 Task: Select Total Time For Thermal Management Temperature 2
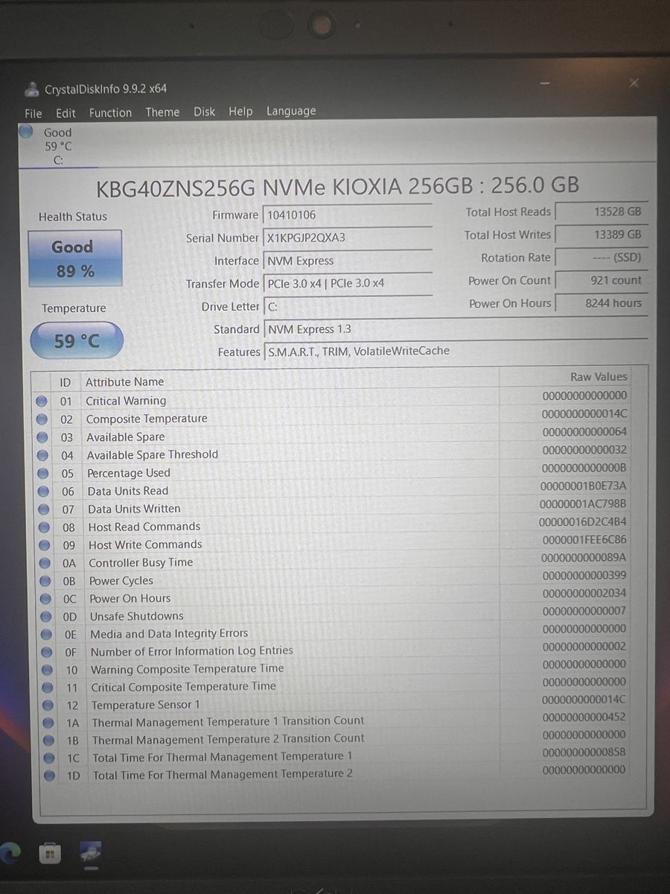[223, 774]
